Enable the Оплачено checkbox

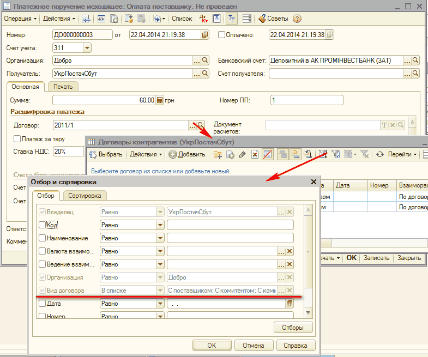pyautogui.click(x=221, y=35)
